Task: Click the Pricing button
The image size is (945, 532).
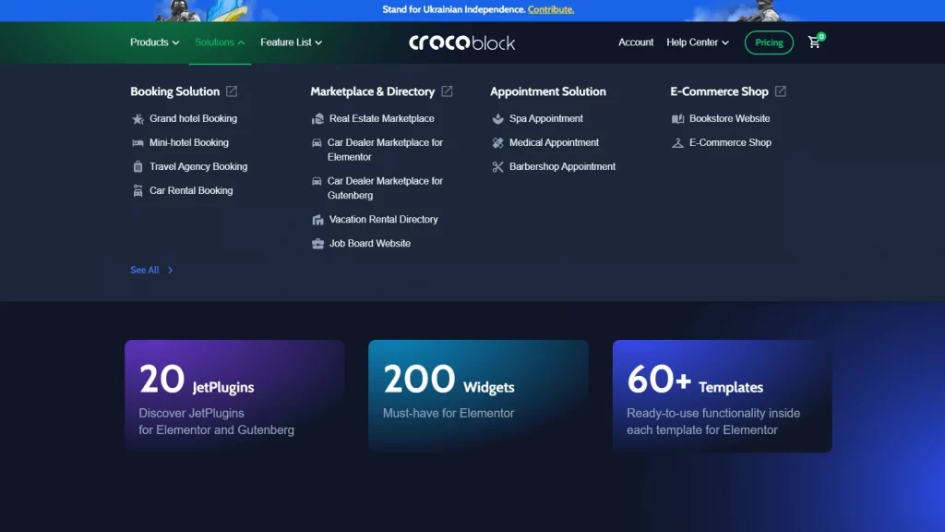Action: (769, 42)
